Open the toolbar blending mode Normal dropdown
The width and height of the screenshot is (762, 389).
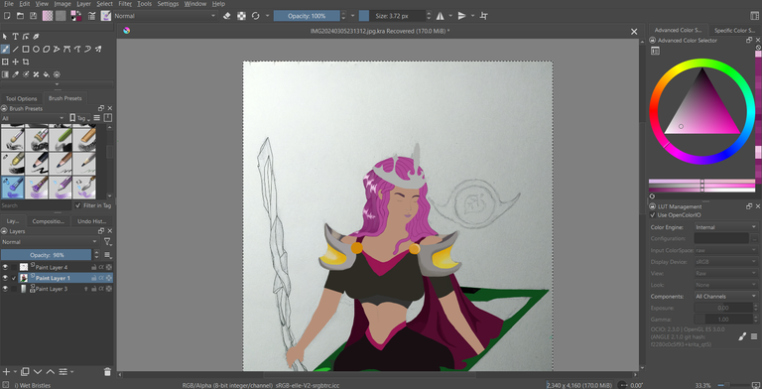[x=165, y=16]
